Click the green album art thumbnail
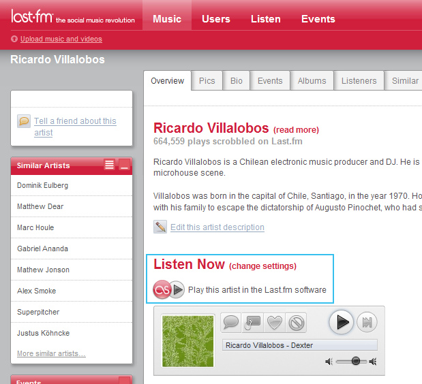Image resolution: width=422 pixels, height=384 pixels. (188, 341)
